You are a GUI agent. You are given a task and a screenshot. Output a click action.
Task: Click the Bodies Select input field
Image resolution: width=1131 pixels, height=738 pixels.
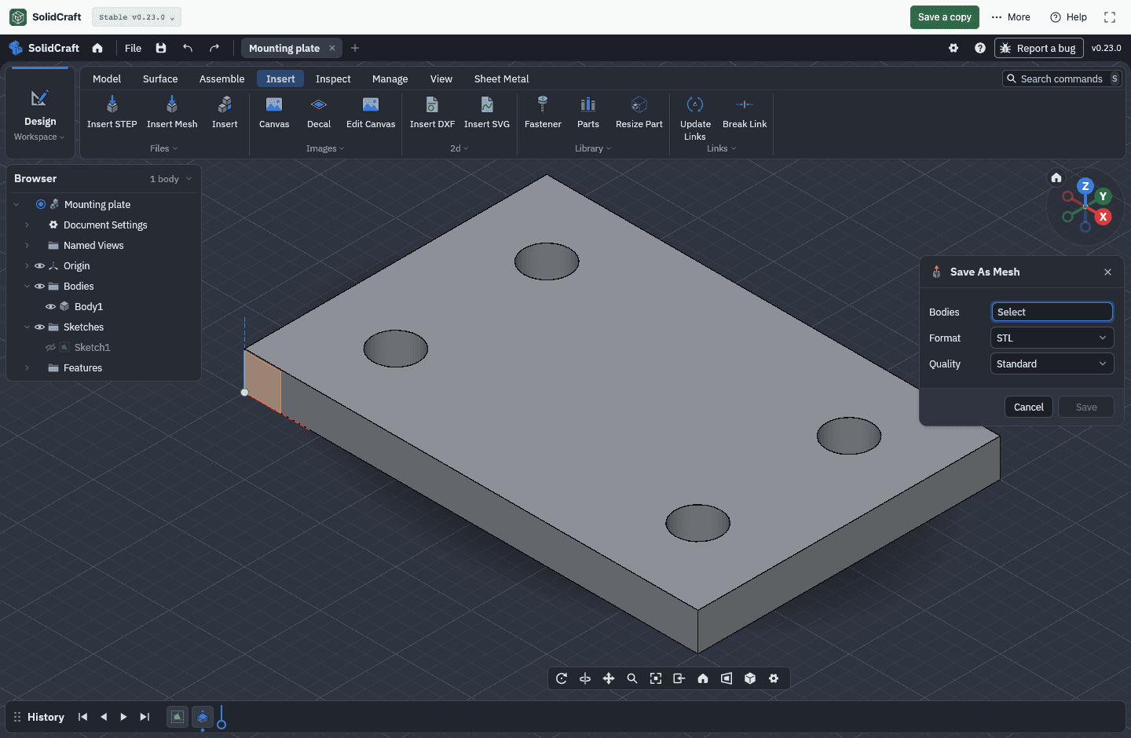click(1052, 312)
